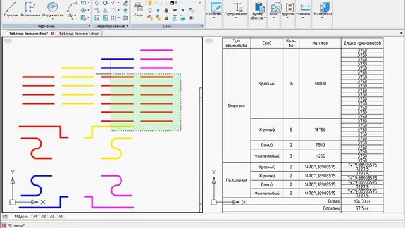The width and height of the screenshot is (405, 228).
Task: Expand the Слои panel arrow
Action: 202,26
